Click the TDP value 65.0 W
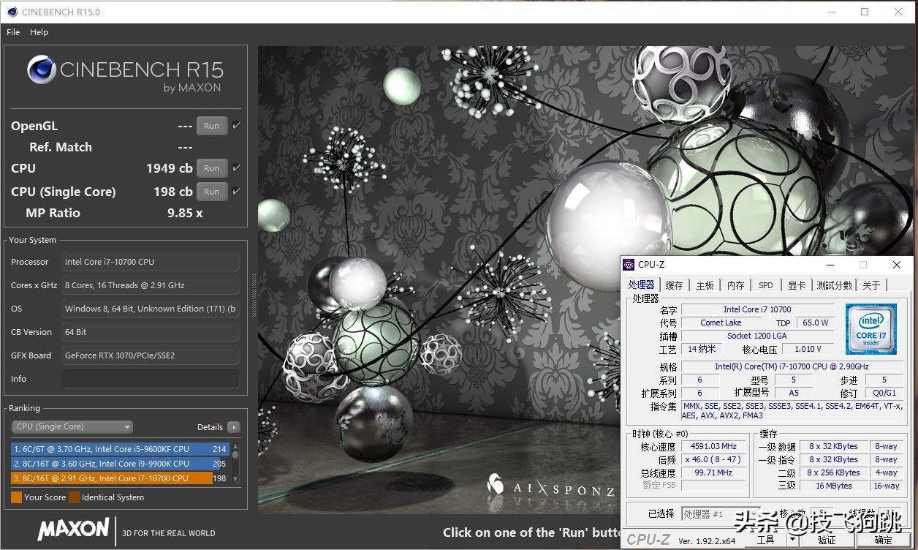 pyautogui.click(x=816, y=323)
